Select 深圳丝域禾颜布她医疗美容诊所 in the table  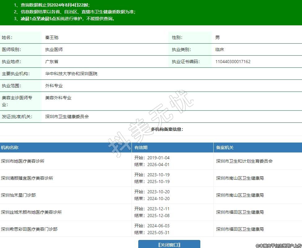pos(31,212)
